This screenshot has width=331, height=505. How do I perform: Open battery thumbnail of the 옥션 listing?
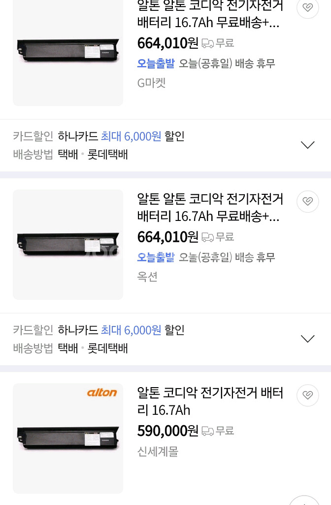(68, 245)
